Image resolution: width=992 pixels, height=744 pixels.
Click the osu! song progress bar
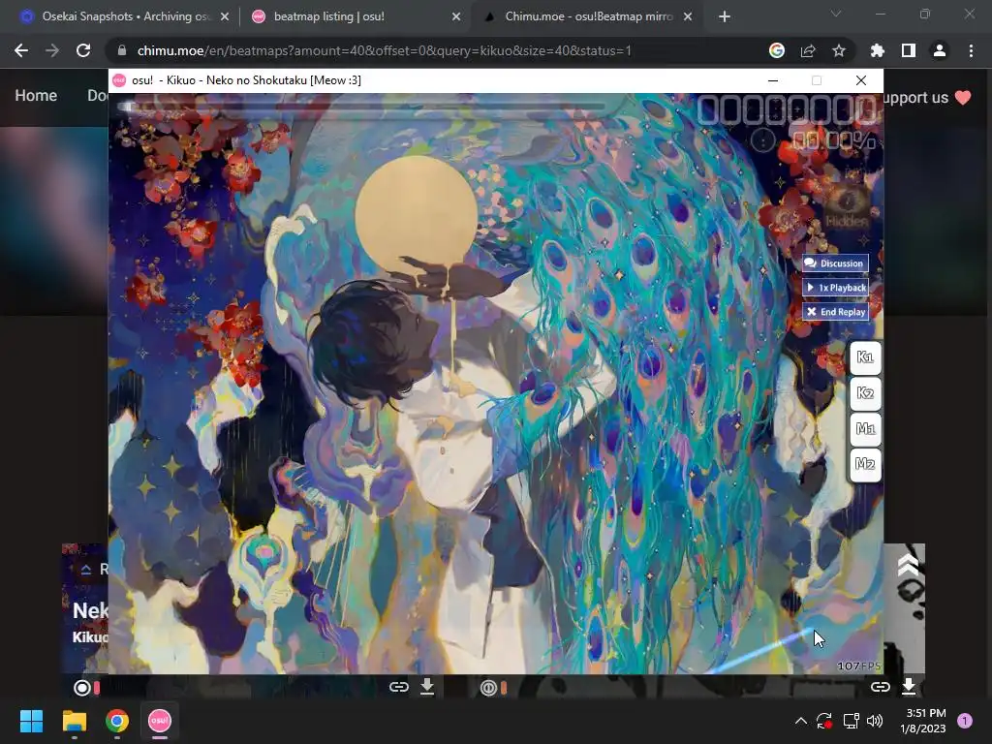coord(364,107)
